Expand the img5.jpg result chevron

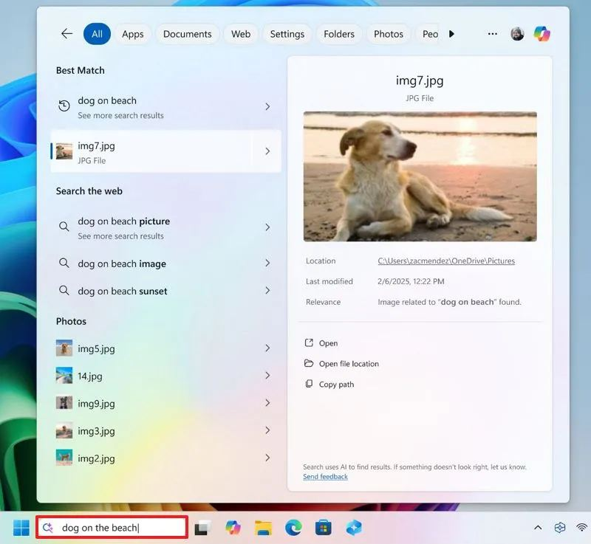(x=267, y=348)
